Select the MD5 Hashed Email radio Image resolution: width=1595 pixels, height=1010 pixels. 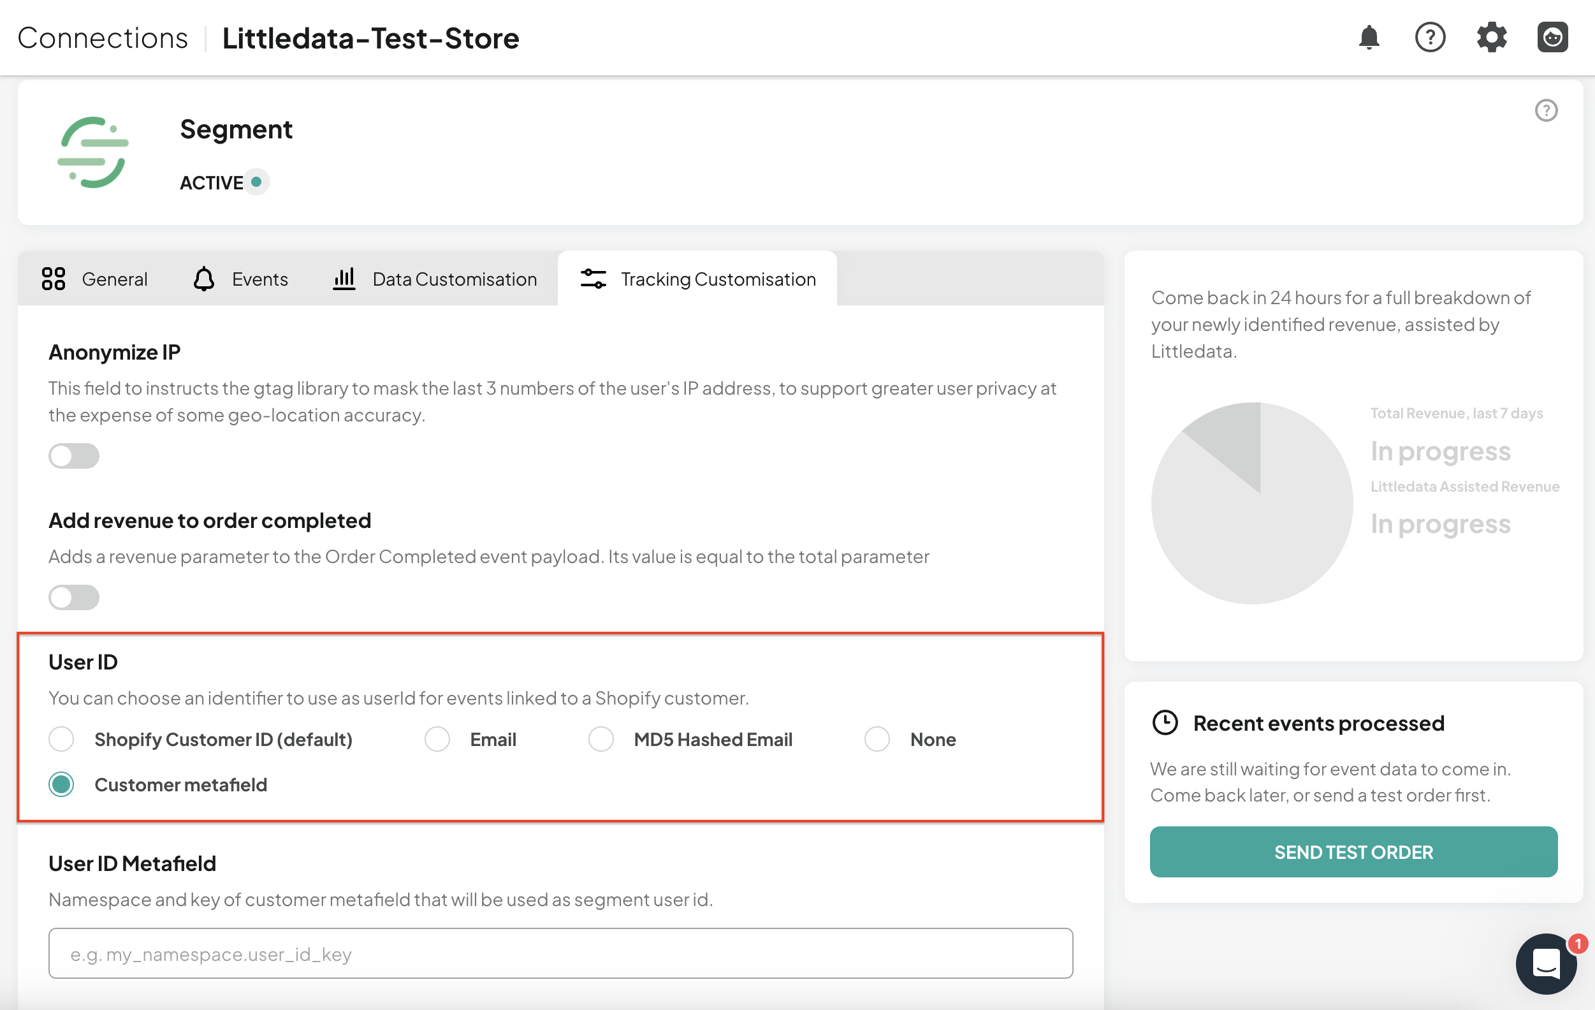tap(601, 740)
